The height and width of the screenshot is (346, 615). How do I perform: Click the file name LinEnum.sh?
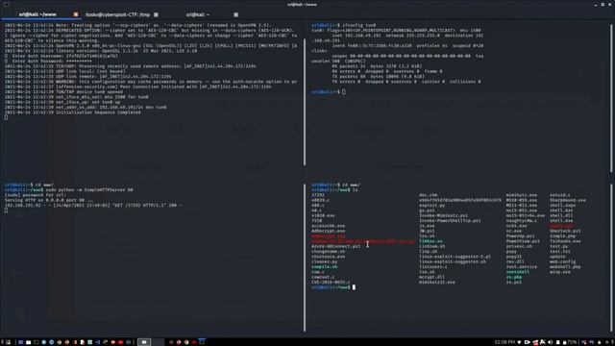tap(431, 246)
